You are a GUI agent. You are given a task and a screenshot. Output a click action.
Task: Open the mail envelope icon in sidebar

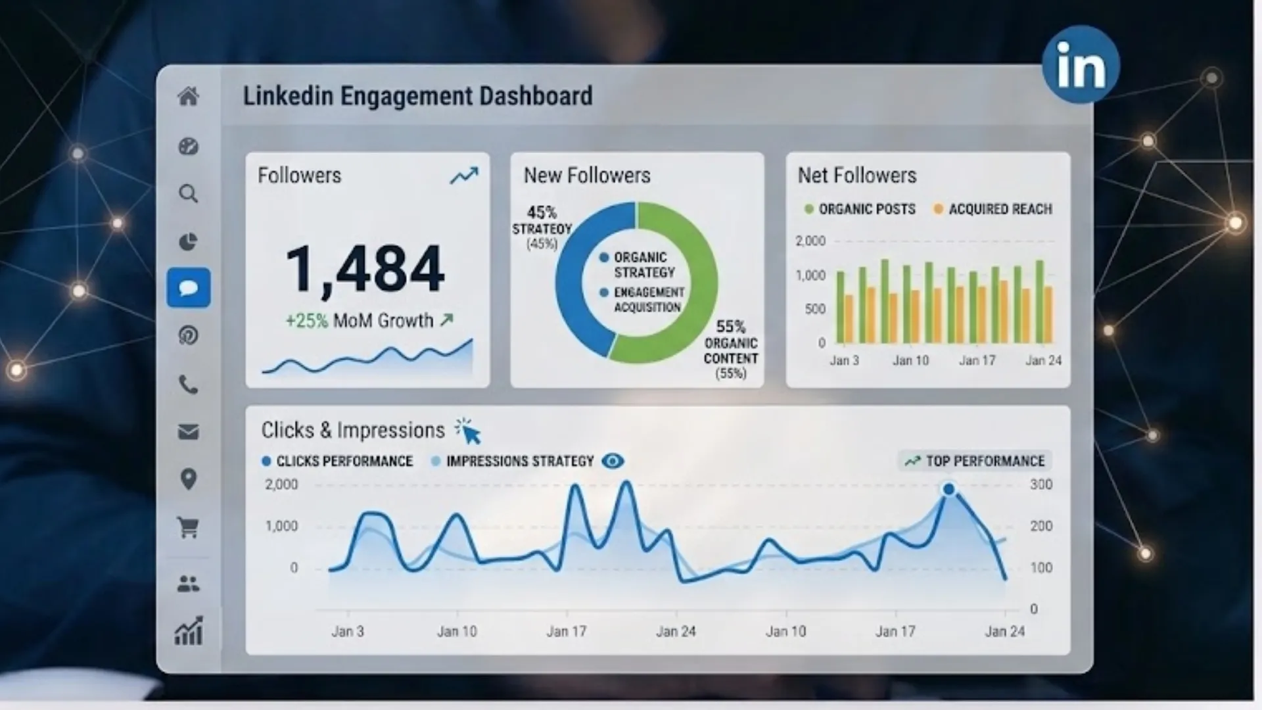tap(189, 432)
